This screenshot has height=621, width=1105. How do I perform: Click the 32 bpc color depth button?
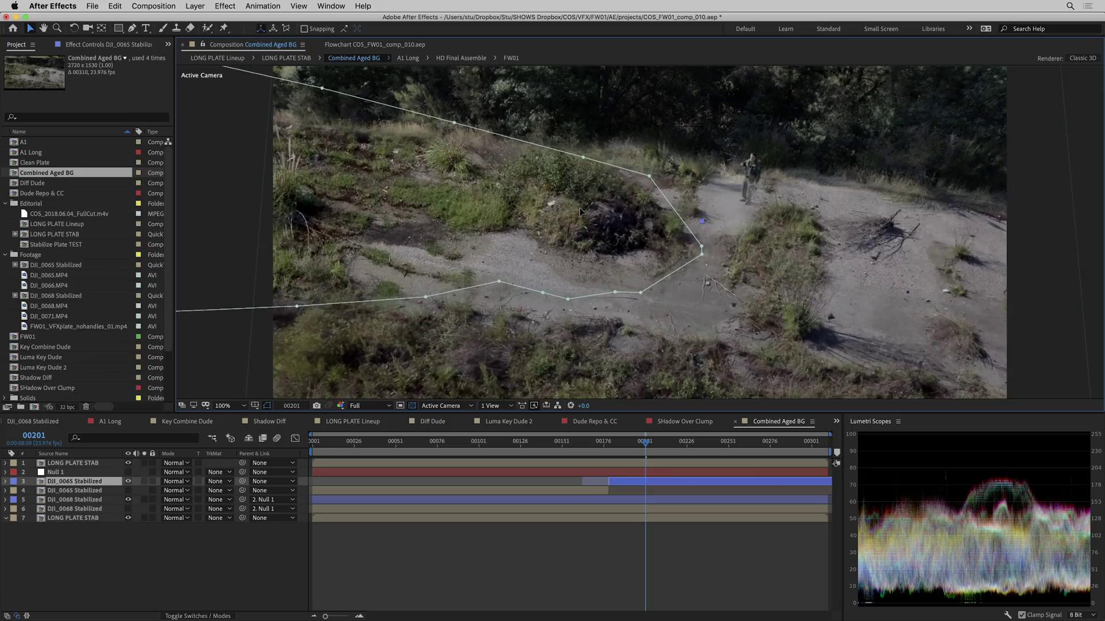[x=67, y=407]
